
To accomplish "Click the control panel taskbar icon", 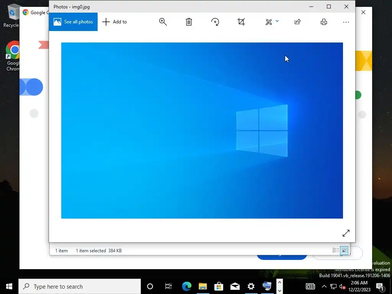I will (x=267, y=286).
